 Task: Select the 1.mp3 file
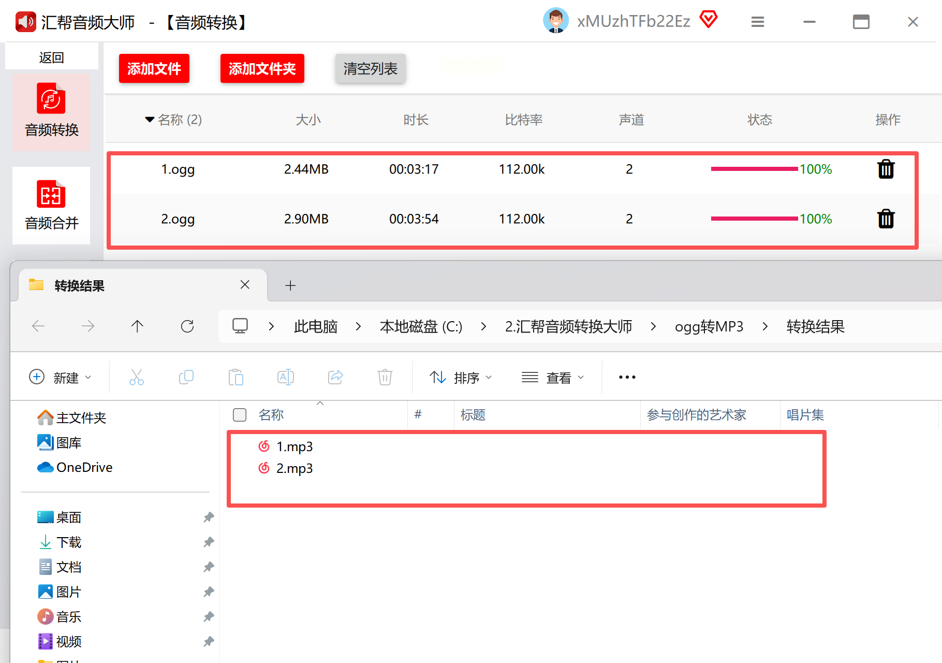(x=294, y=446)
